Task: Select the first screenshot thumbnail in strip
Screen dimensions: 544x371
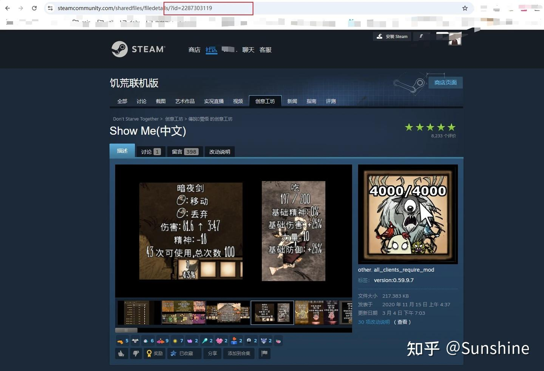Action: coord(139,313)
